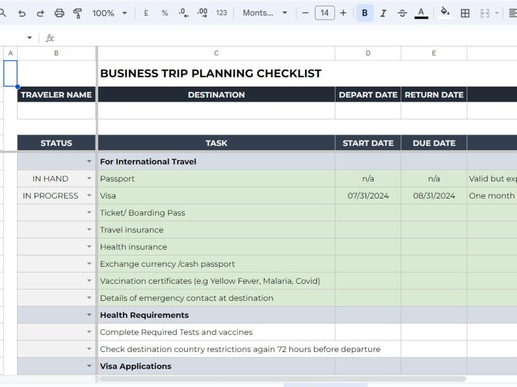Click the Print icon
Screen dimensions: 517x387
59,13
